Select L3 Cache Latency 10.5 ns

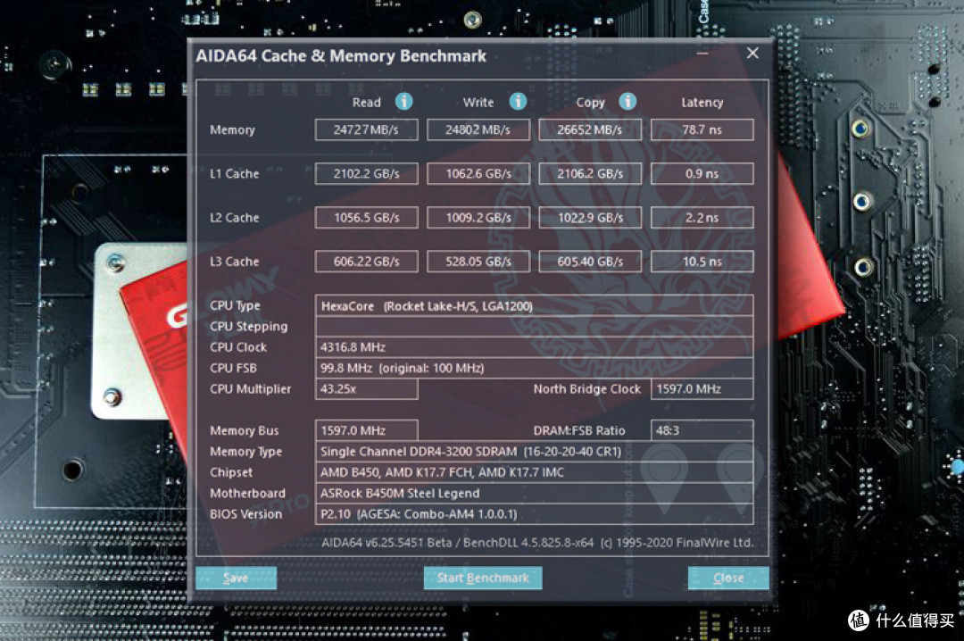click(702, 262)
